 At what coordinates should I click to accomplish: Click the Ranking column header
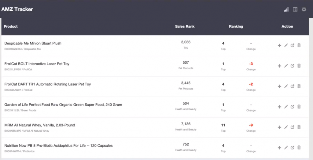(236, 27)
